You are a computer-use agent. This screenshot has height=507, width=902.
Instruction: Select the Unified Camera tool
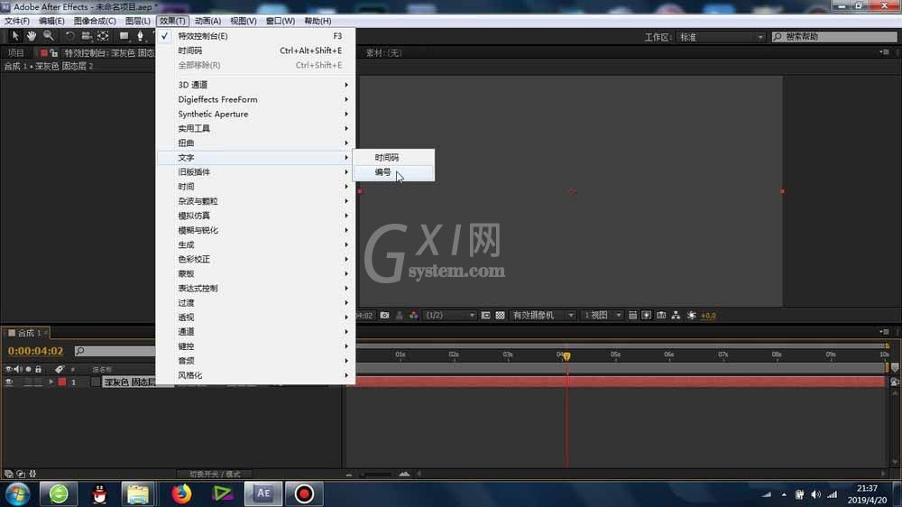pyautogui.click(x=87, y=36)
